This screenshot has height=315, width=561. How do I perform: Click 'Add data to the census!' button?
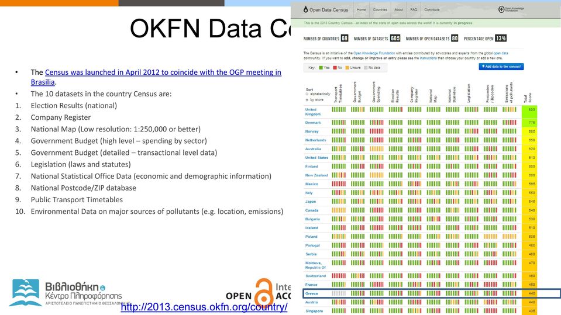click(x=501, y=67)
